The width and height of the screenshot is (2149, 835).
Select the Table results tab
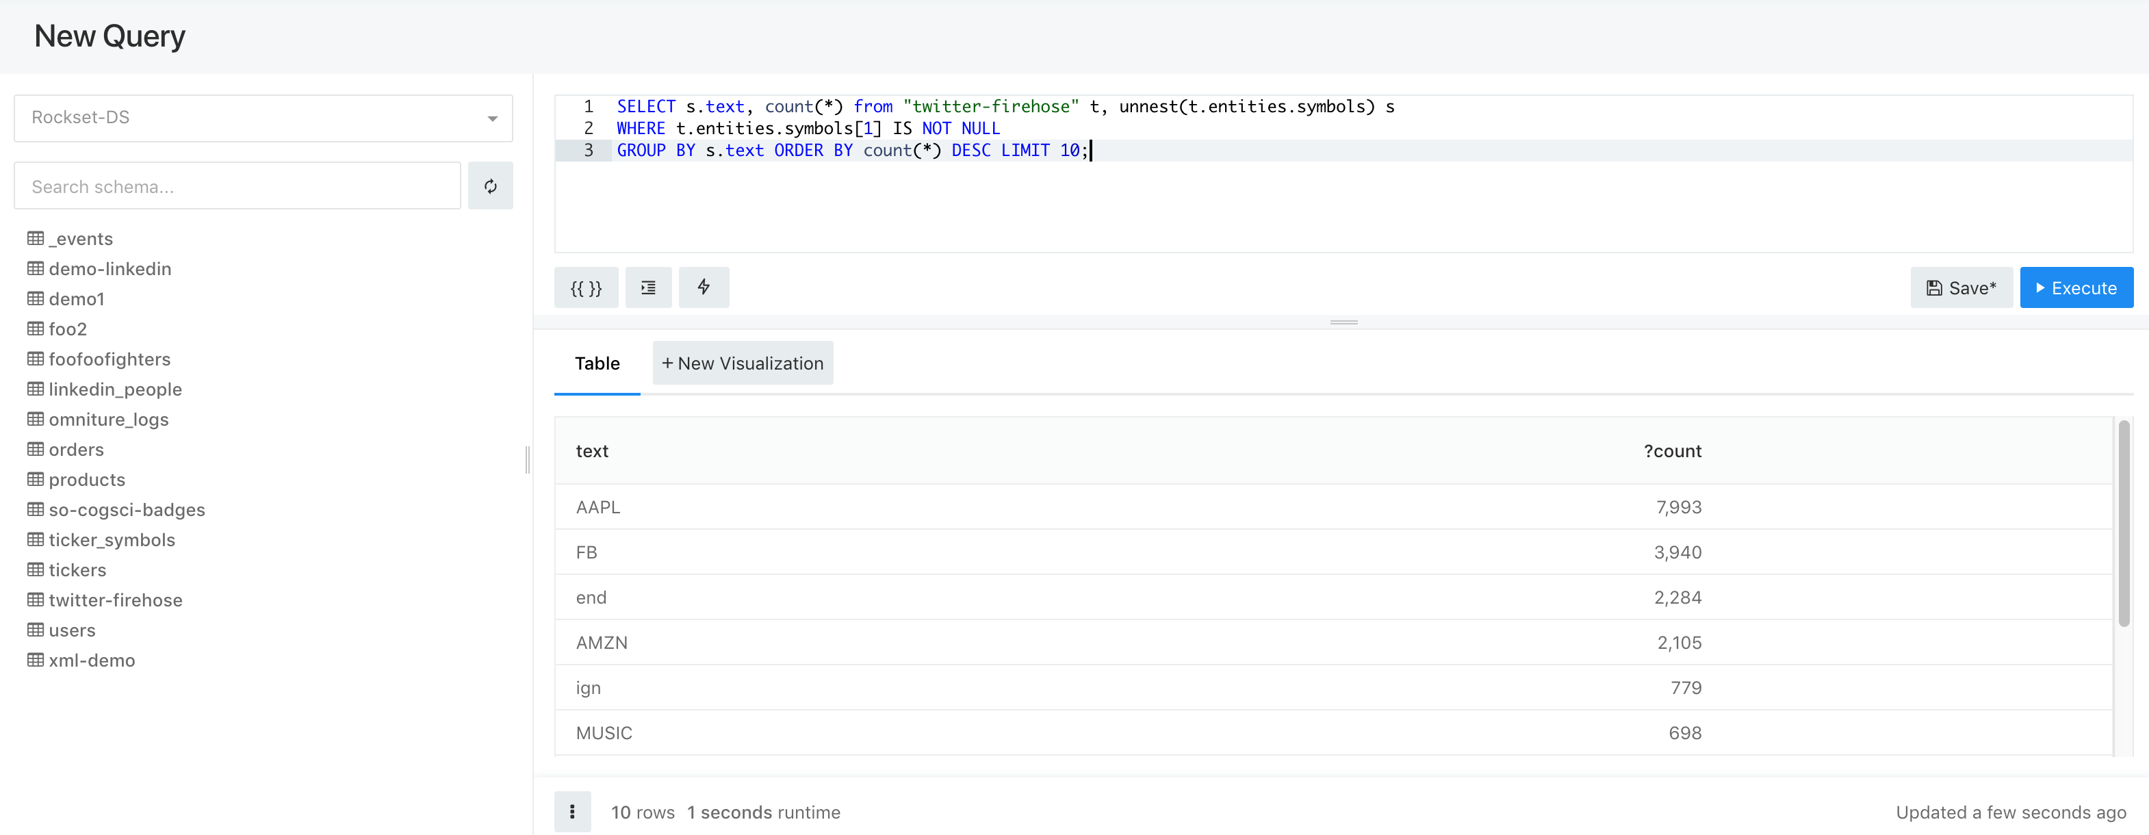click(x=597, y=362)
